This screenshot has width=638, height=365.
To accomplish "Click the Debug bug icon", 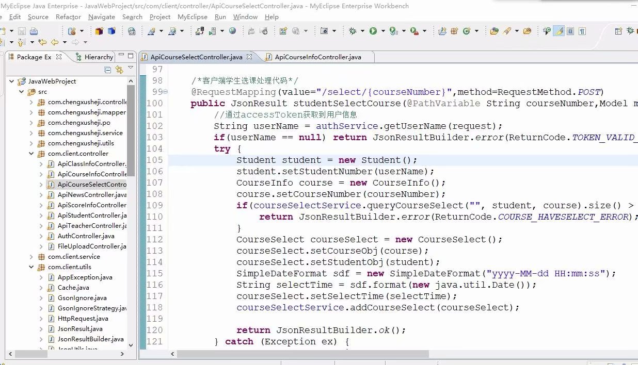I will (353, 31).
